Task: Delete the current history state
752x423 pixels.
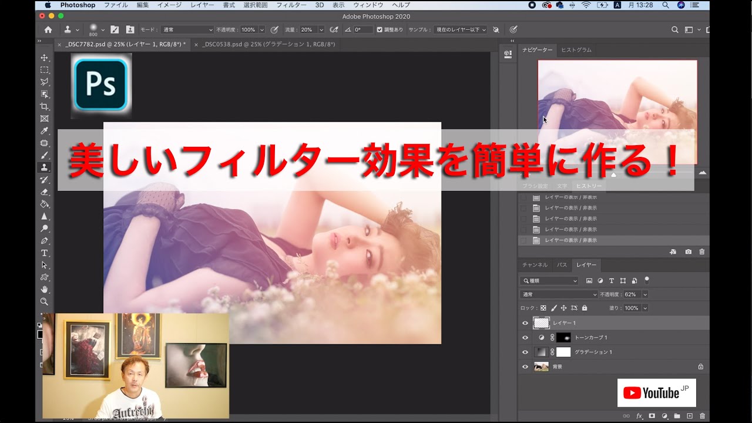Action: pyautogui.click(x=702, y=252)
